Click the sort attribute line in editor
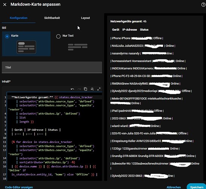This screenshot has height=189, width=206. [x=47, y=162]
